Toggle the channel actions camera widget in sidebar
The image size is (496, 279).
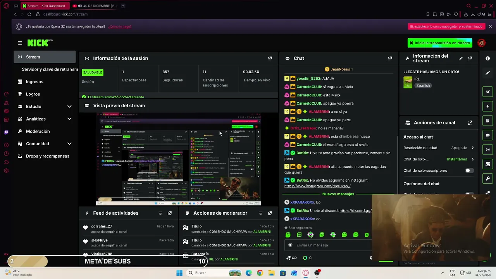coord(488,164)
